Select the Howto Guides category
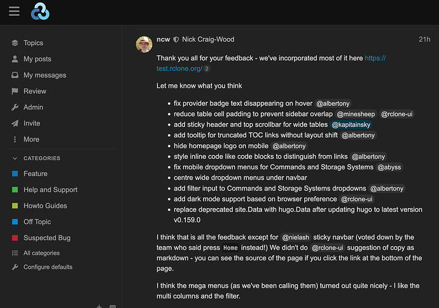439x308 pixels. [x=45, y=206]
